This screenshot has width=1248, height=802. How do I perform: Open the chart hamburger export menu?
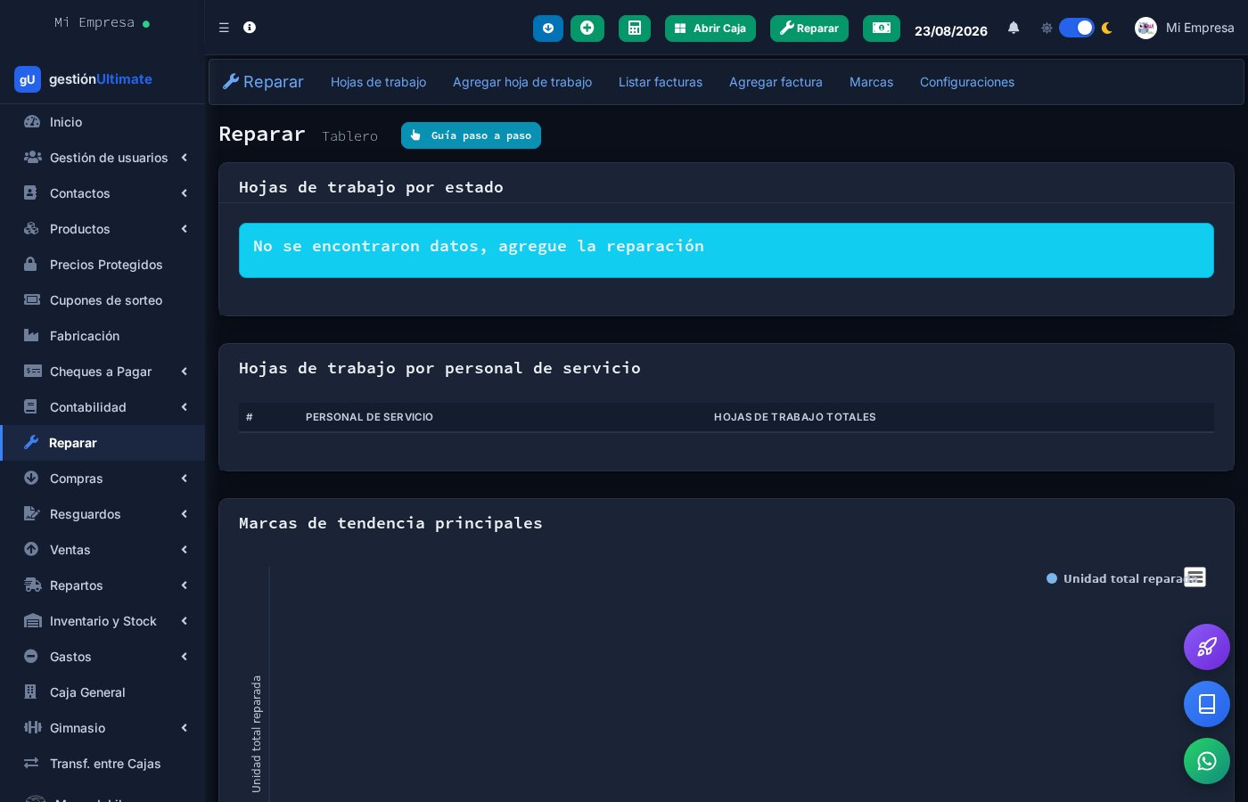pyautogui.click(x=1195, y=577)
